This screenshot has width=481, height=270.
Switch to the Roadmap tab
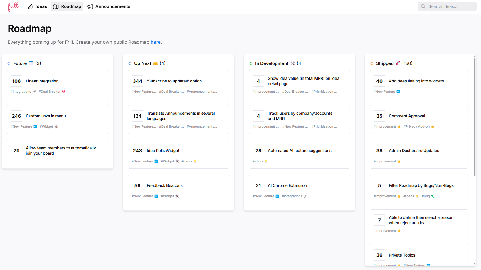tap(67, 6)
